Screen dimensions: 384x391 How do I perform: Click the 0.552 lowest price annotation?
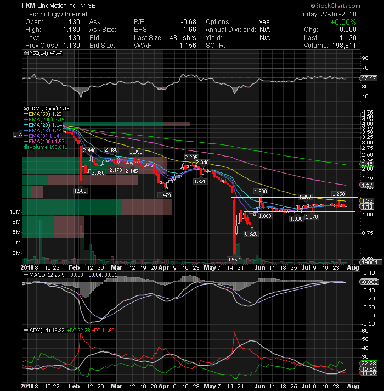click(x=234, y=260)
